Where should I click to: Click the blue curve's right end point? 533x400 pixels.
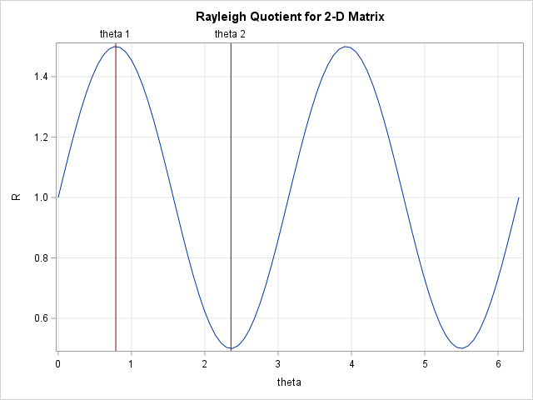519,198
